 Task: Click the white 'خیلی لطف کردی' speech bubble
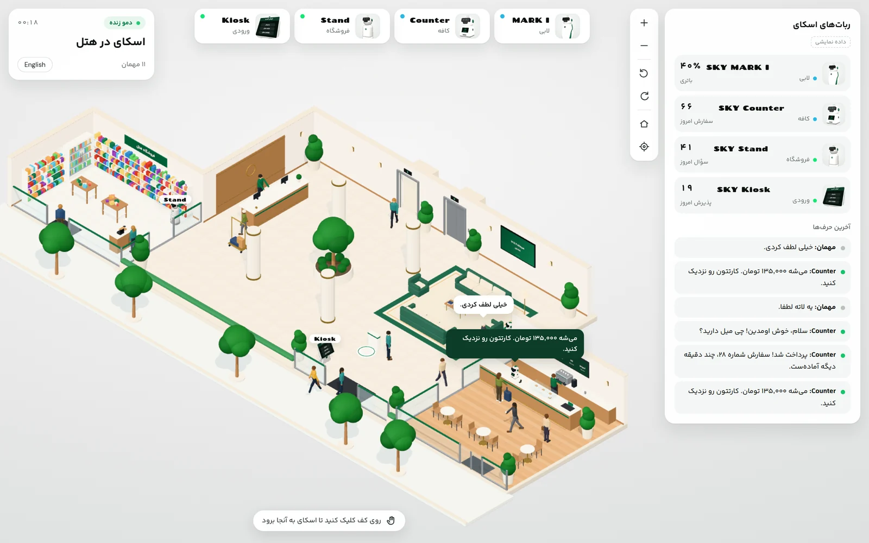[483, 305]
